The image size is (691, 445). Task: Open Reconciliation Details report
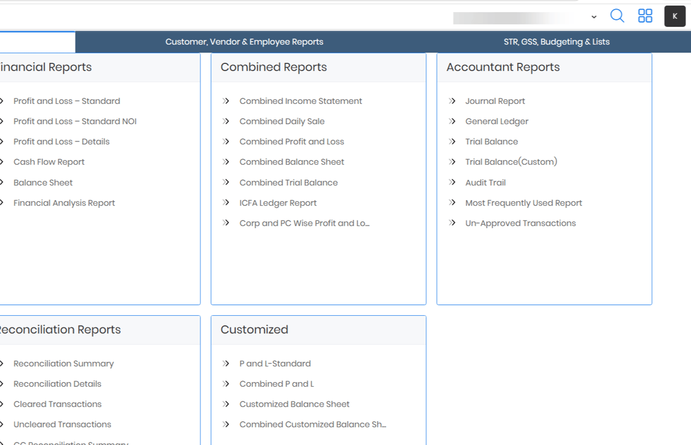coord(57,384)
